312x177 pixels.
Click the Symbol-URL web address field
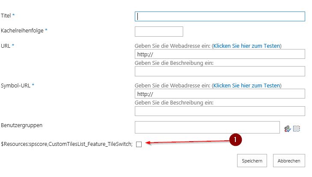pos(220,93)
